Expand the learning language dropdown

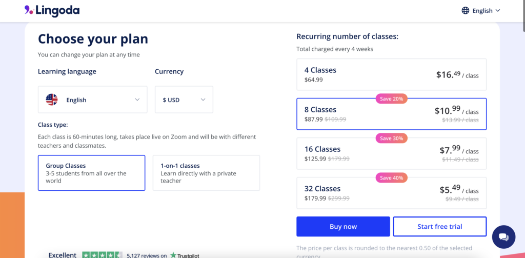92,100
